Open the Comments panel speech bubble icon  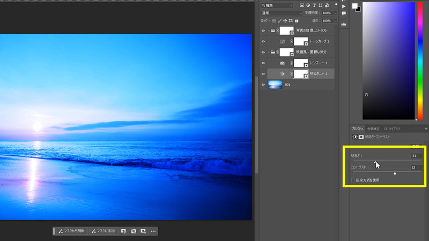pos(344,13)
